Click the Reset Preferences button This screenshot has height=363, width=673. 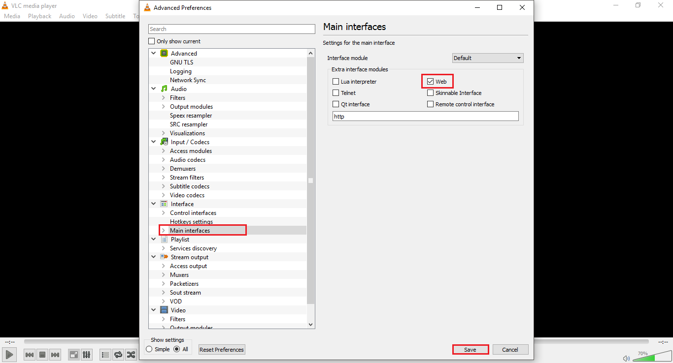coord(222,350)
